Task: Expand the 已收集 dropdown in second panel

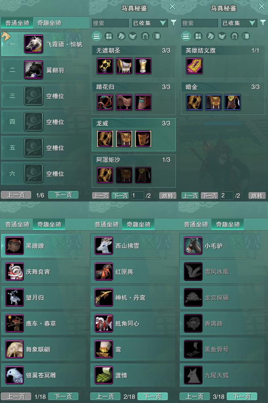Action: 239,23
